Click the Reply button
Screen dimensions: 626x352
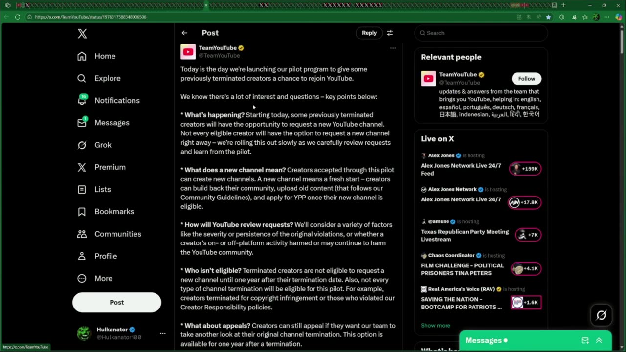pyautogui.click(x=369, y=33)
